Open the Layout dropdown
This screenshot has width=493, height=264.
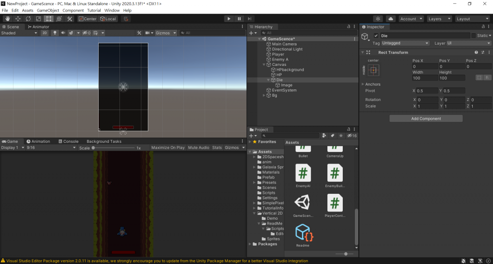pos(472,19)
